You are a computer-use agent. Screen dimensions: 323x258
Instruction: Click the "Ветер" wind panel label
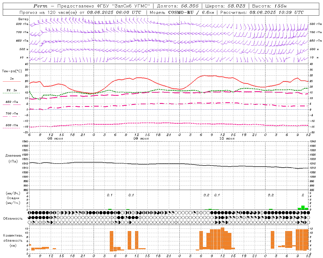click(x=23, y=19)
